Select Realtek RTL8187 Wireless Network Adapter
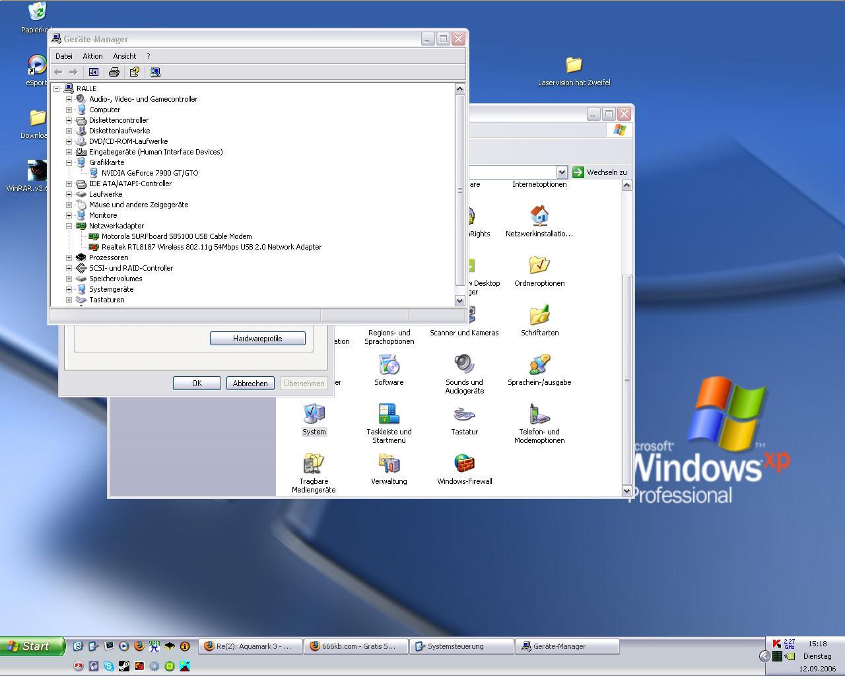Screen dimensions: 845x676 point(211,247)
